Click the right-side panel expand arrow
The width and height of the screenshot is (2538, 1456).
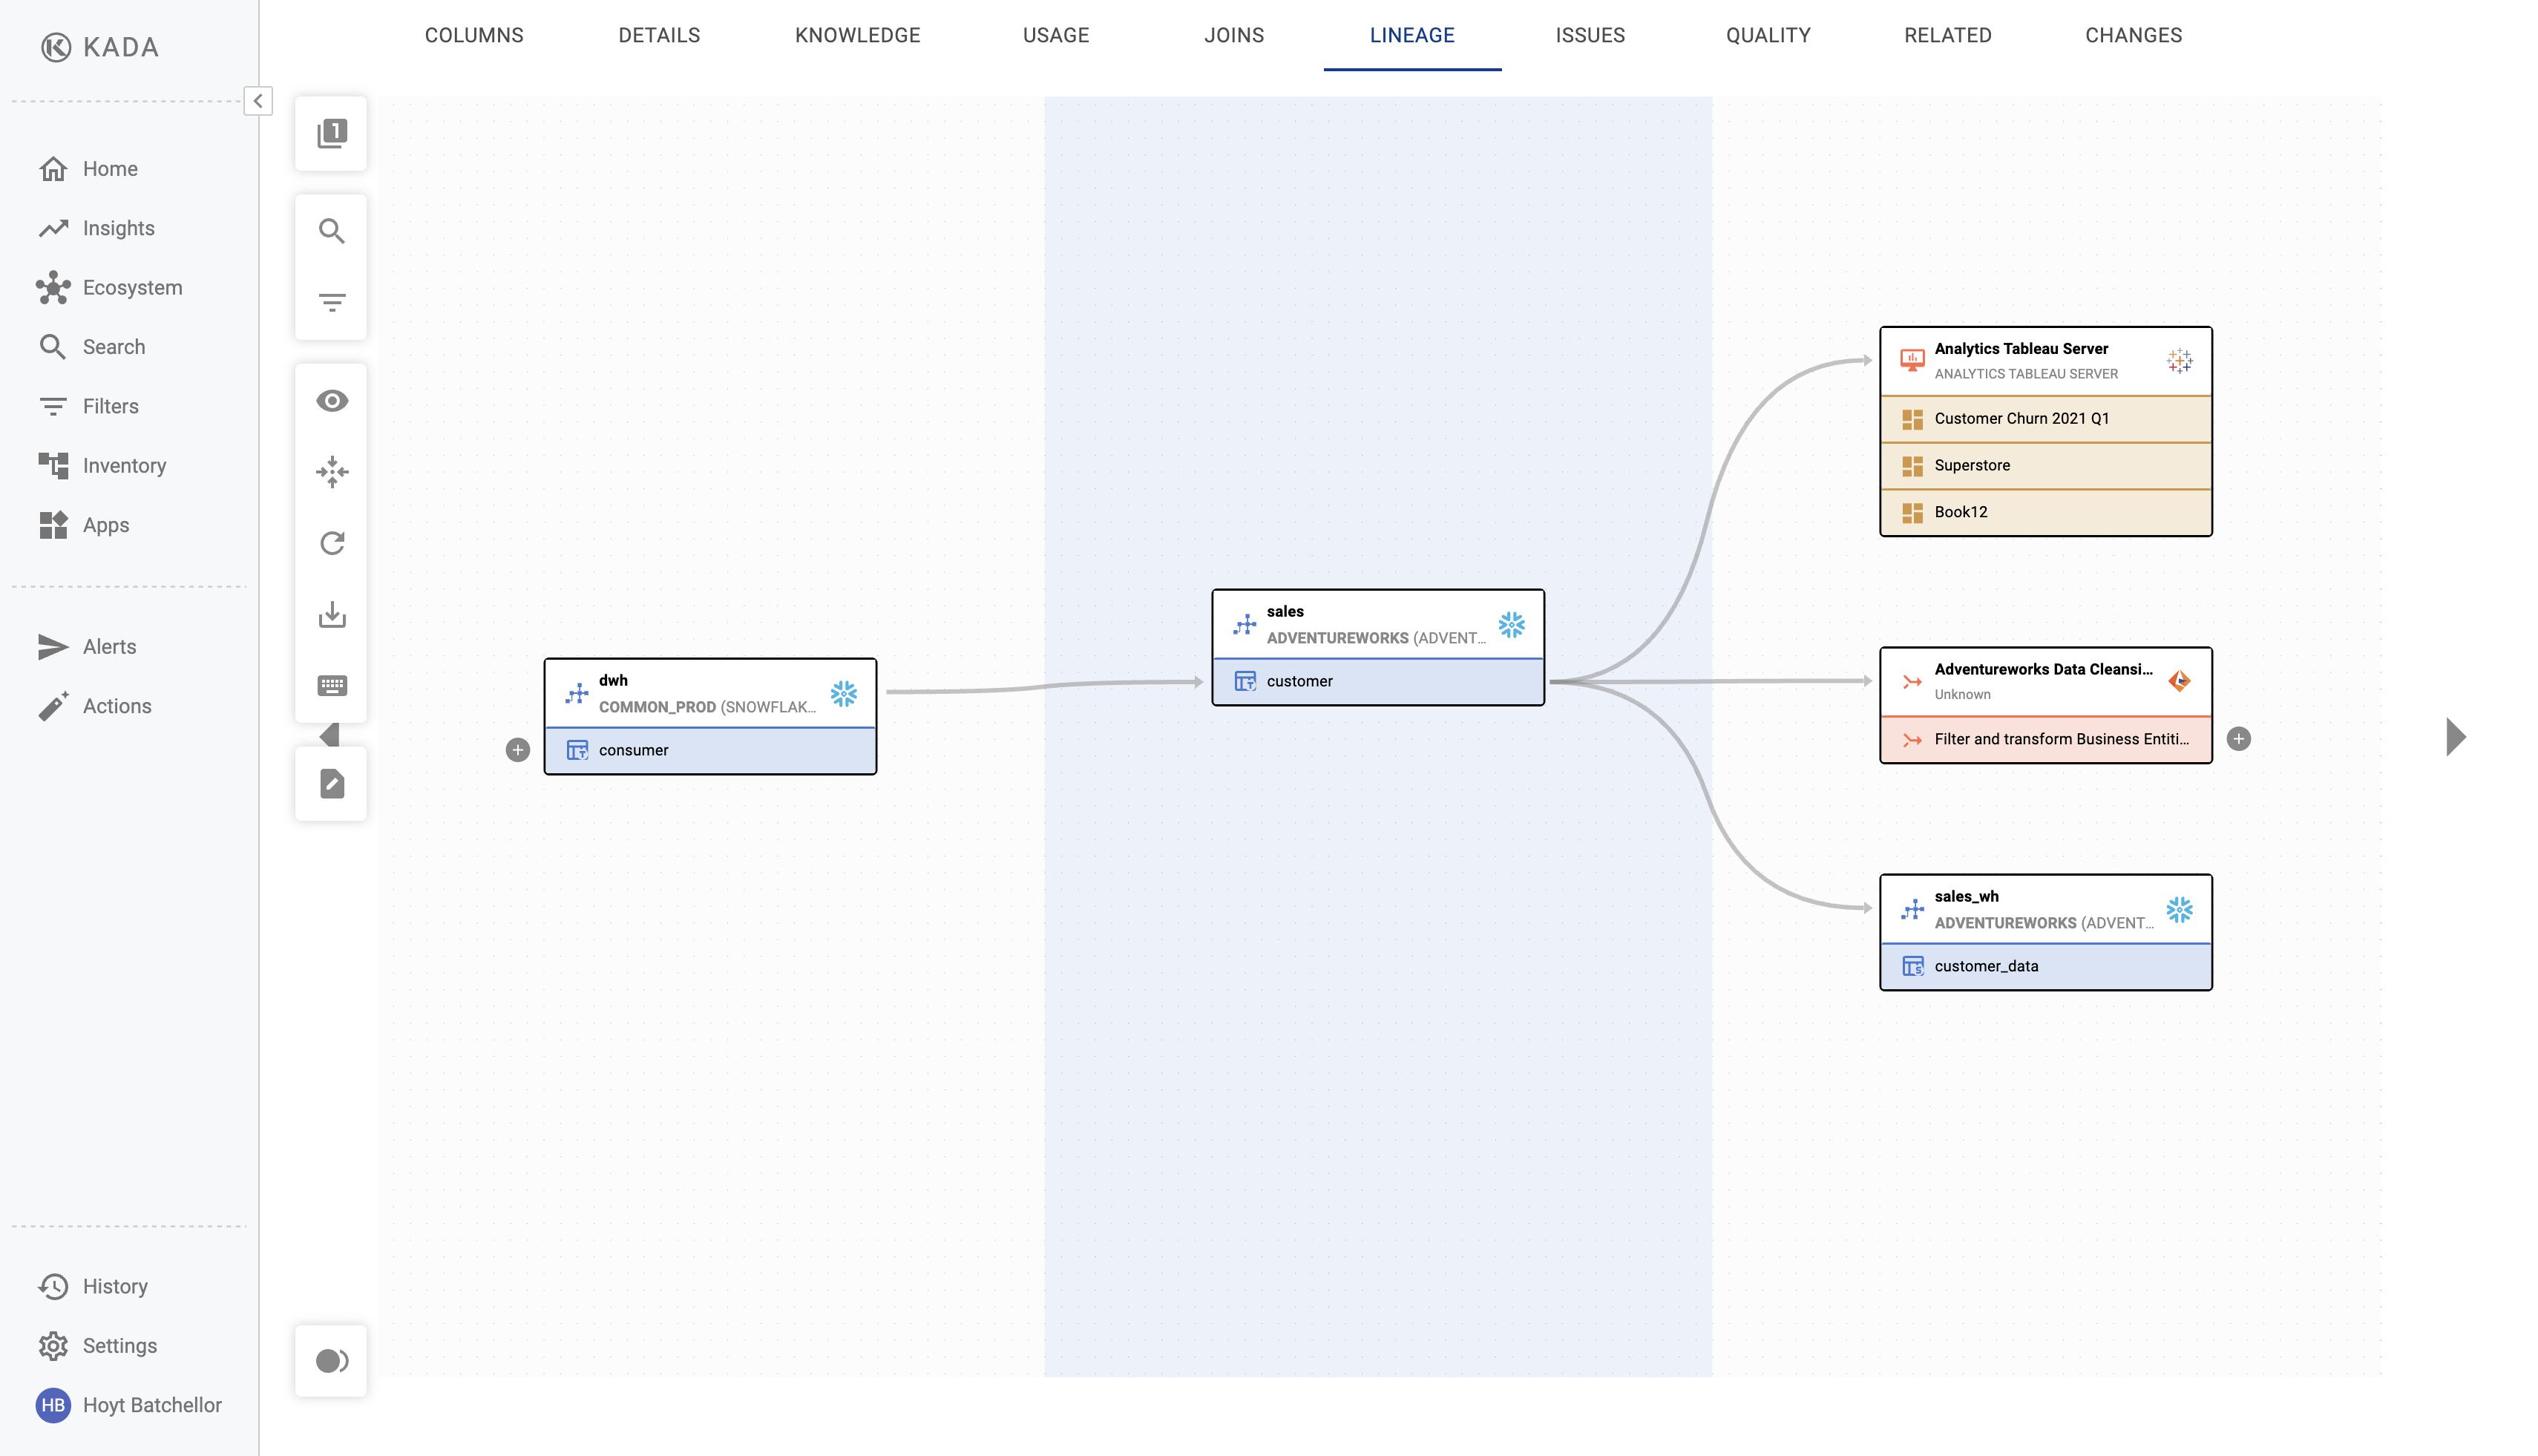2455,737
